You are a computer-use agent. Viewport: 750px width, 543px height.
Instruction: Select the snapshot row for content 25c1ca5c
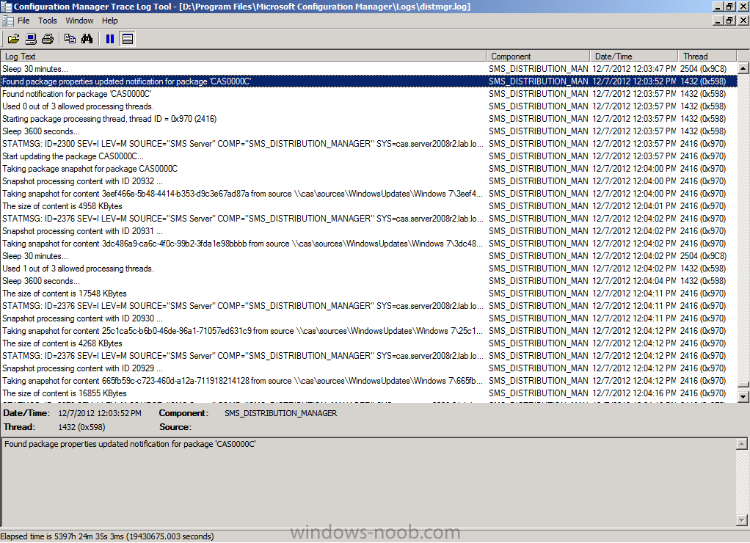369,331
